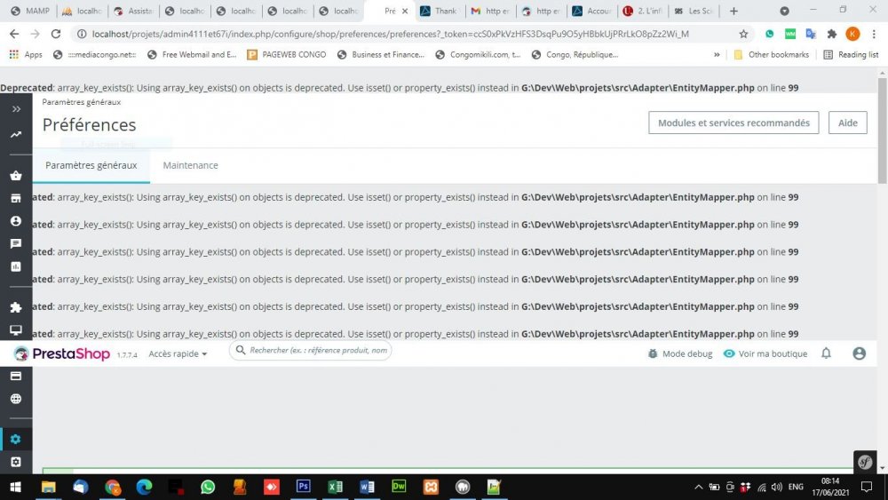Switch to the Accou browser tab
This screenshot has width=888, height=500.
[592, 11]
